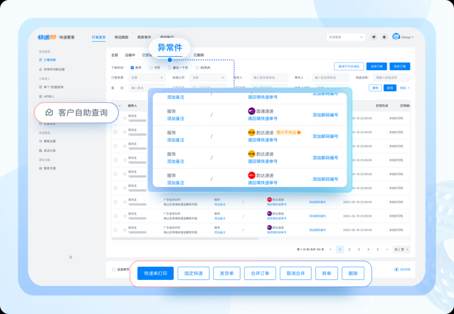Click the table's horizontal scrollbar

185,239
